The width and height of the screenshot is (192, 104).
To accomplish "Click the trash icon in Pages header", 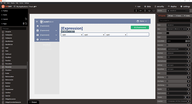I will [x=23, y=23].
